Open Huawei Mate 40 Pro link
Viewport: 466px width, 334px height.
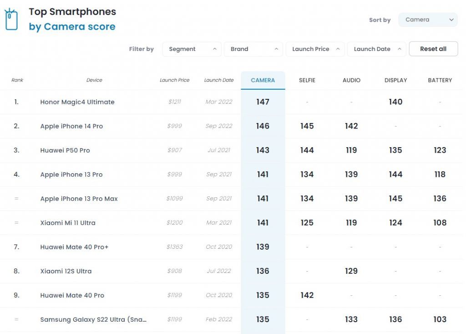click(72, 295)
